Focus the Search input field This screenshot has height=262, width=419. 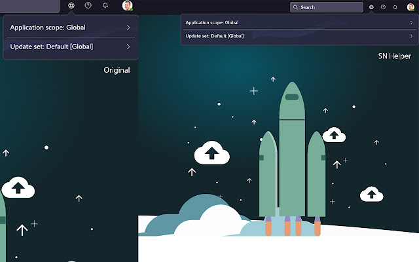coord(327,7)
